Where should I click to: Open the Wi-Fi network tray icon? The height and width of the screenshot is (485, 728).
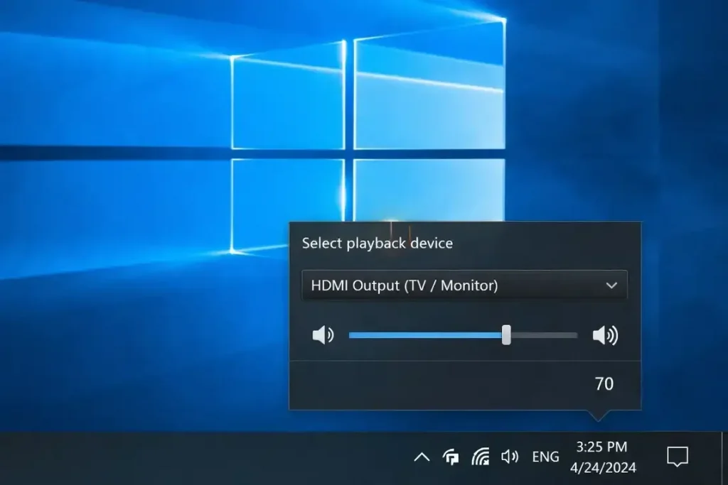(481, 457)
